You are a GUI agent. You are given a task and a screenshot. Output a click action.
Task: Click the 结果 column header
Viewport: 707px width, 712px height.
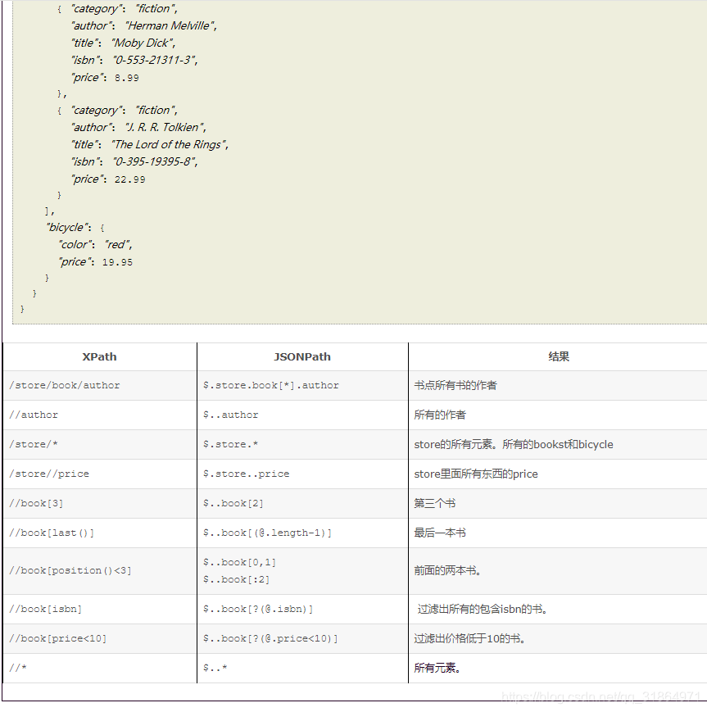(559, 357)
